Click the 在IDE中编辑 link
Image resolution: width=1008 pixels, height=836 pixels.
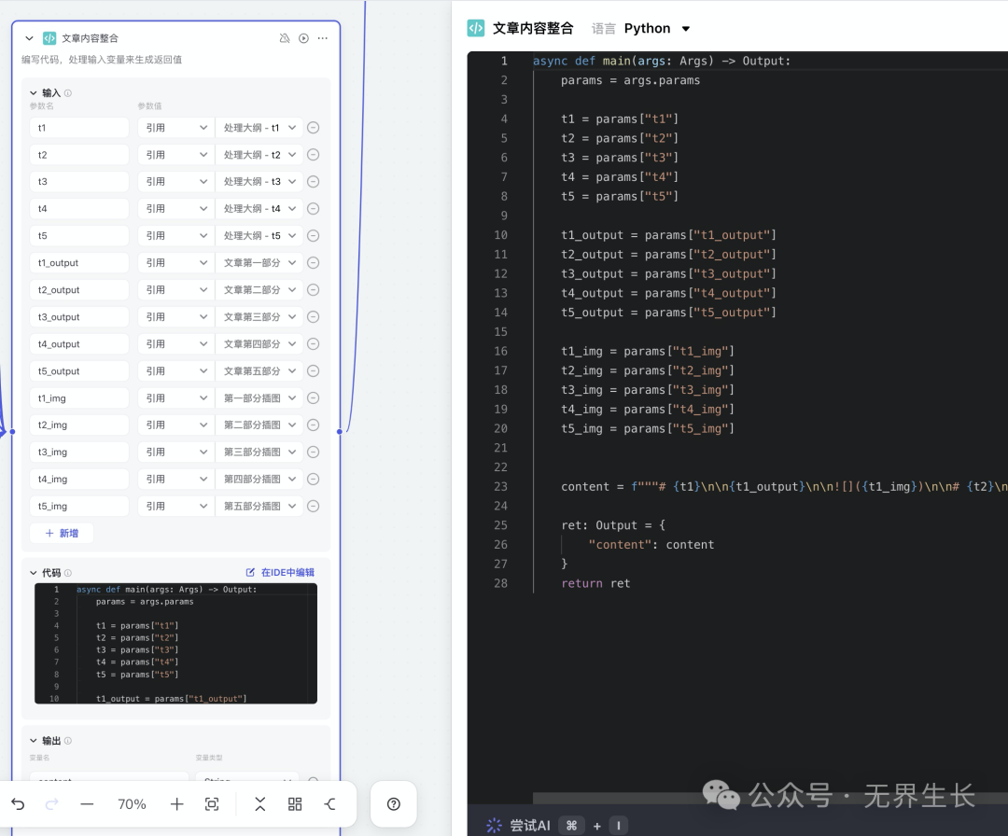(280, 573)
